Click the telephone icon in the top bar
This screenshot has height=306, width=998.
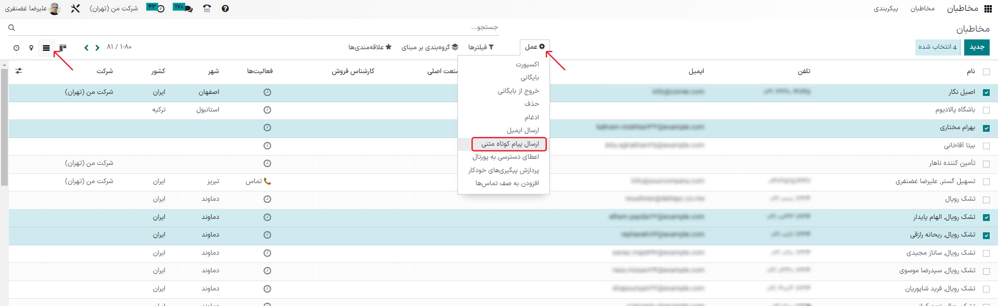pos(207,9)
